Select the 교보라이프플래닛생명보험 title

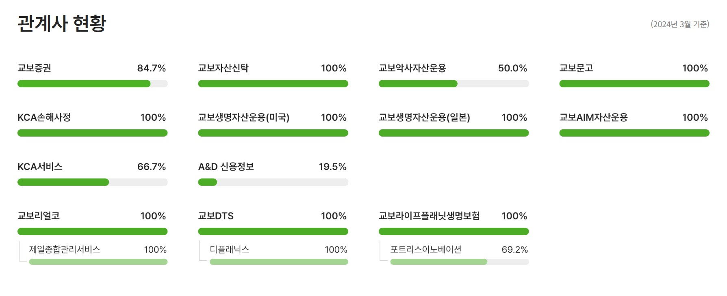coord(429,216)
